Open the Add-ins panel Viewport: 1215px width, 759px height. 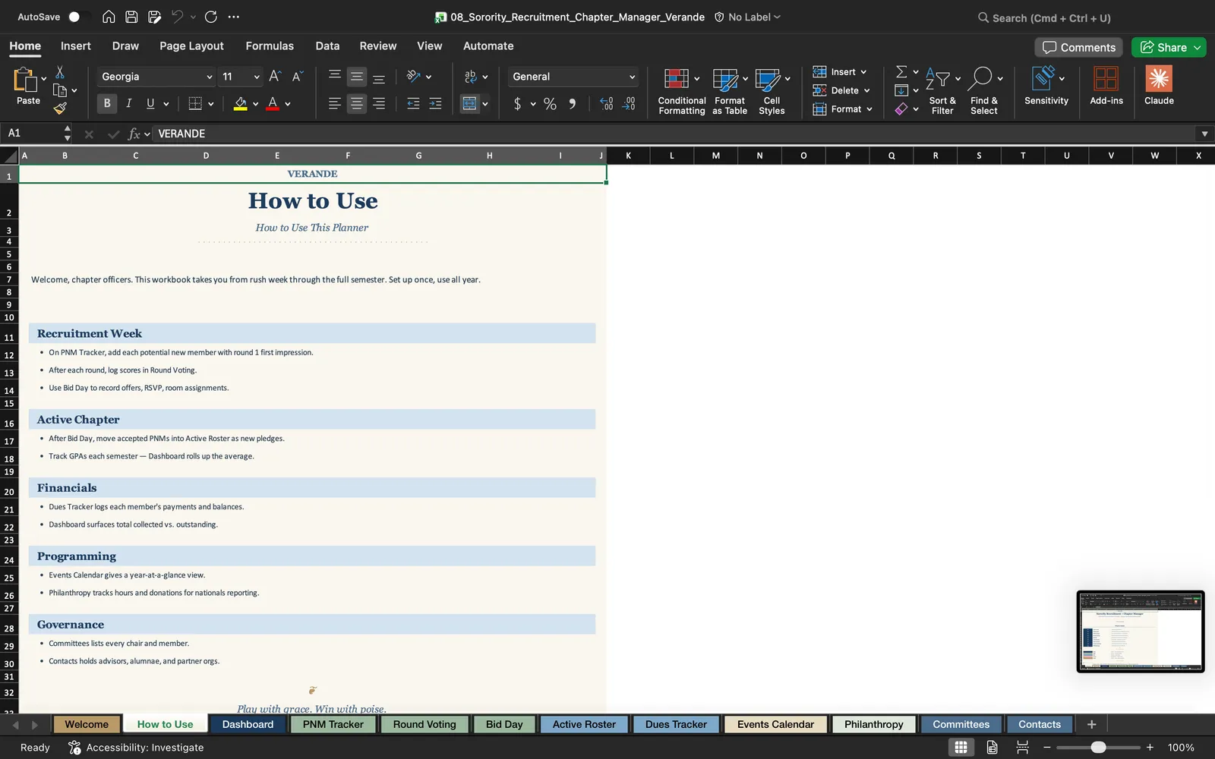[1106, 86]
